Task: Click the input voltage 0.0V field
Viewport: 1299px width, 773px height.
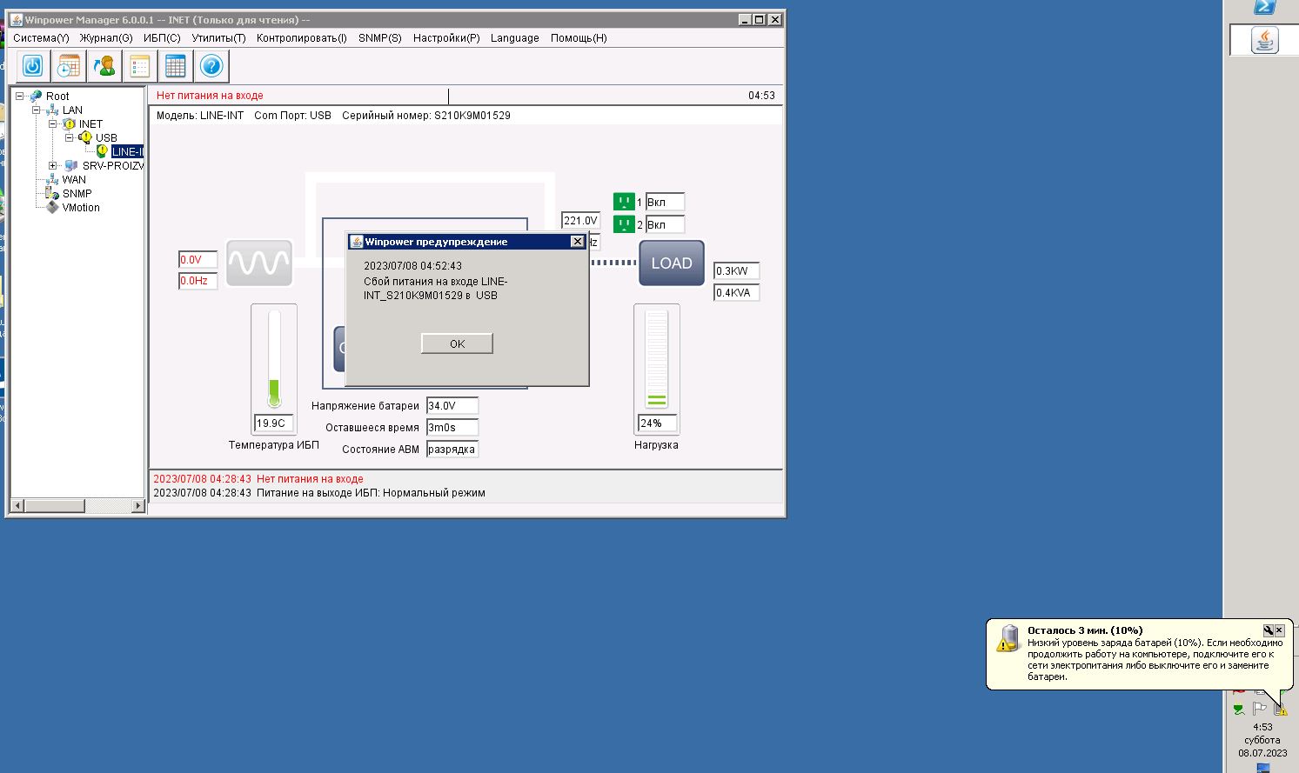Action: [x=198, y=260]
